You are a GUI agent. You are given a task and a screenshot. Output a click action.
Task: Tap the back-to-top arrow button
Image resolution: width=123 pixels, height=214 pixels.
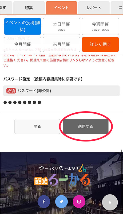[x=110, y=202]
